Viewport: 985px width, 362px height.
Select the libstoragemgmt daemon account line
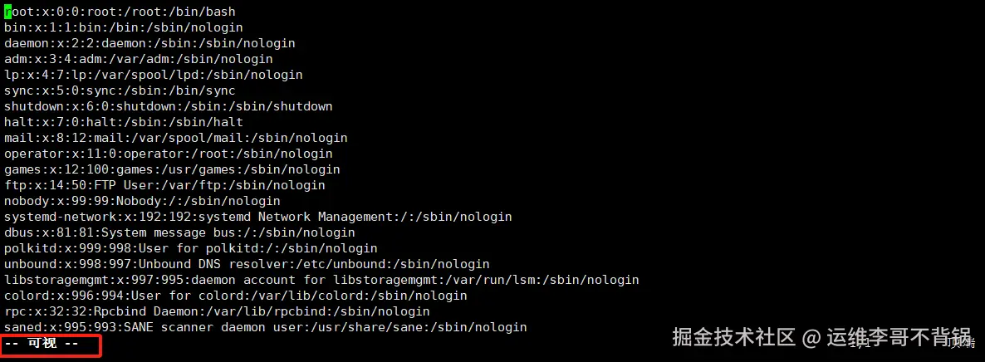pyautogui.click(x=321, y=280)
